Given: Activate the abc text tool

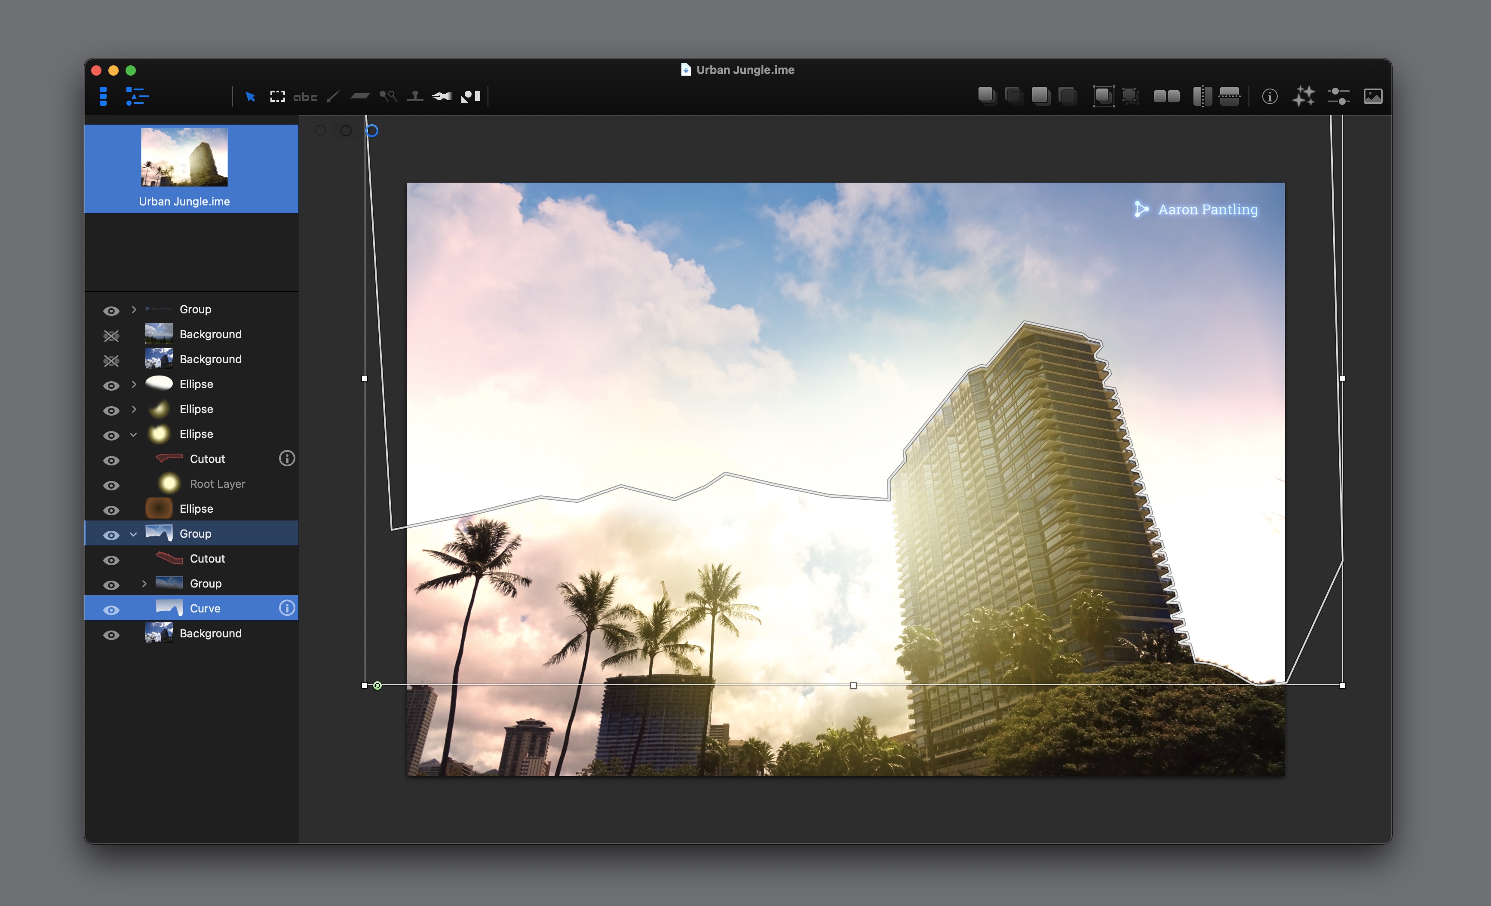Looking at the screenshot, I should (x=305, y=97).
